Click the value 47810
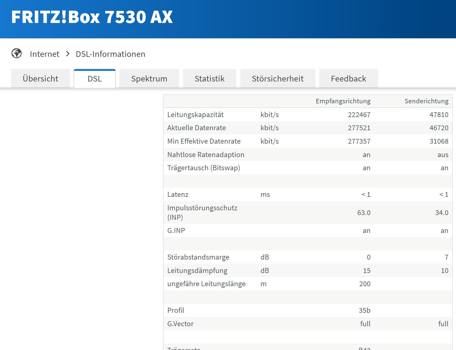Viewport: 456px width, 350px height. click(x=439, y=115)
